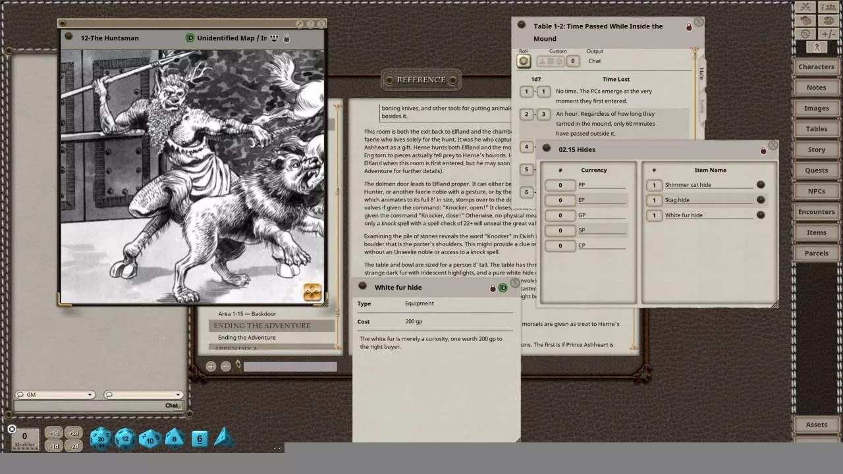Open the Notes sidebar button
This screenshot has height=474, width=843.
pyautogui.click(x=816, y=88)
